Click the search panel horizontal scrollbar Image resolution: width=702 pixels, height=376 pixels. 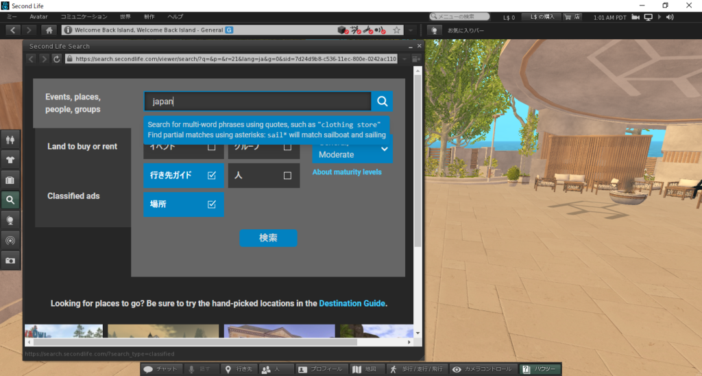(x=195, y=342)
